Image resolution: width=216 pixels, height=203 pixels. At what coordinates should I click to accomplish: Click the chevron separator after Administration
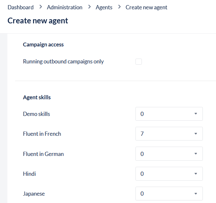pos(89,7)
